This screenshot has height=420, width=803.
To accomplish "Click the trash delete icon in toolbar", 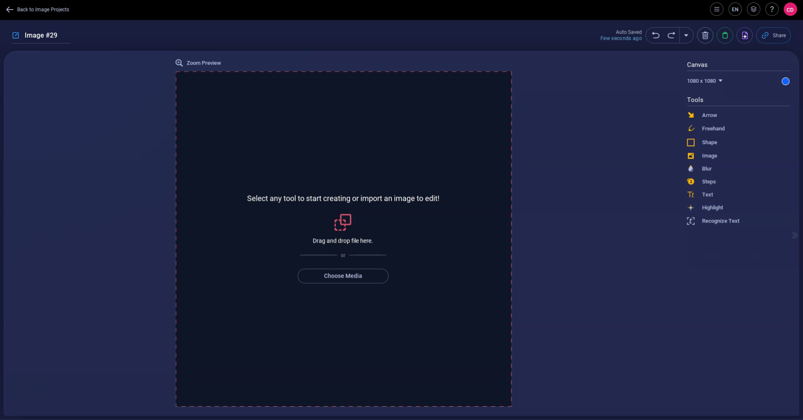I will point(705,35).
